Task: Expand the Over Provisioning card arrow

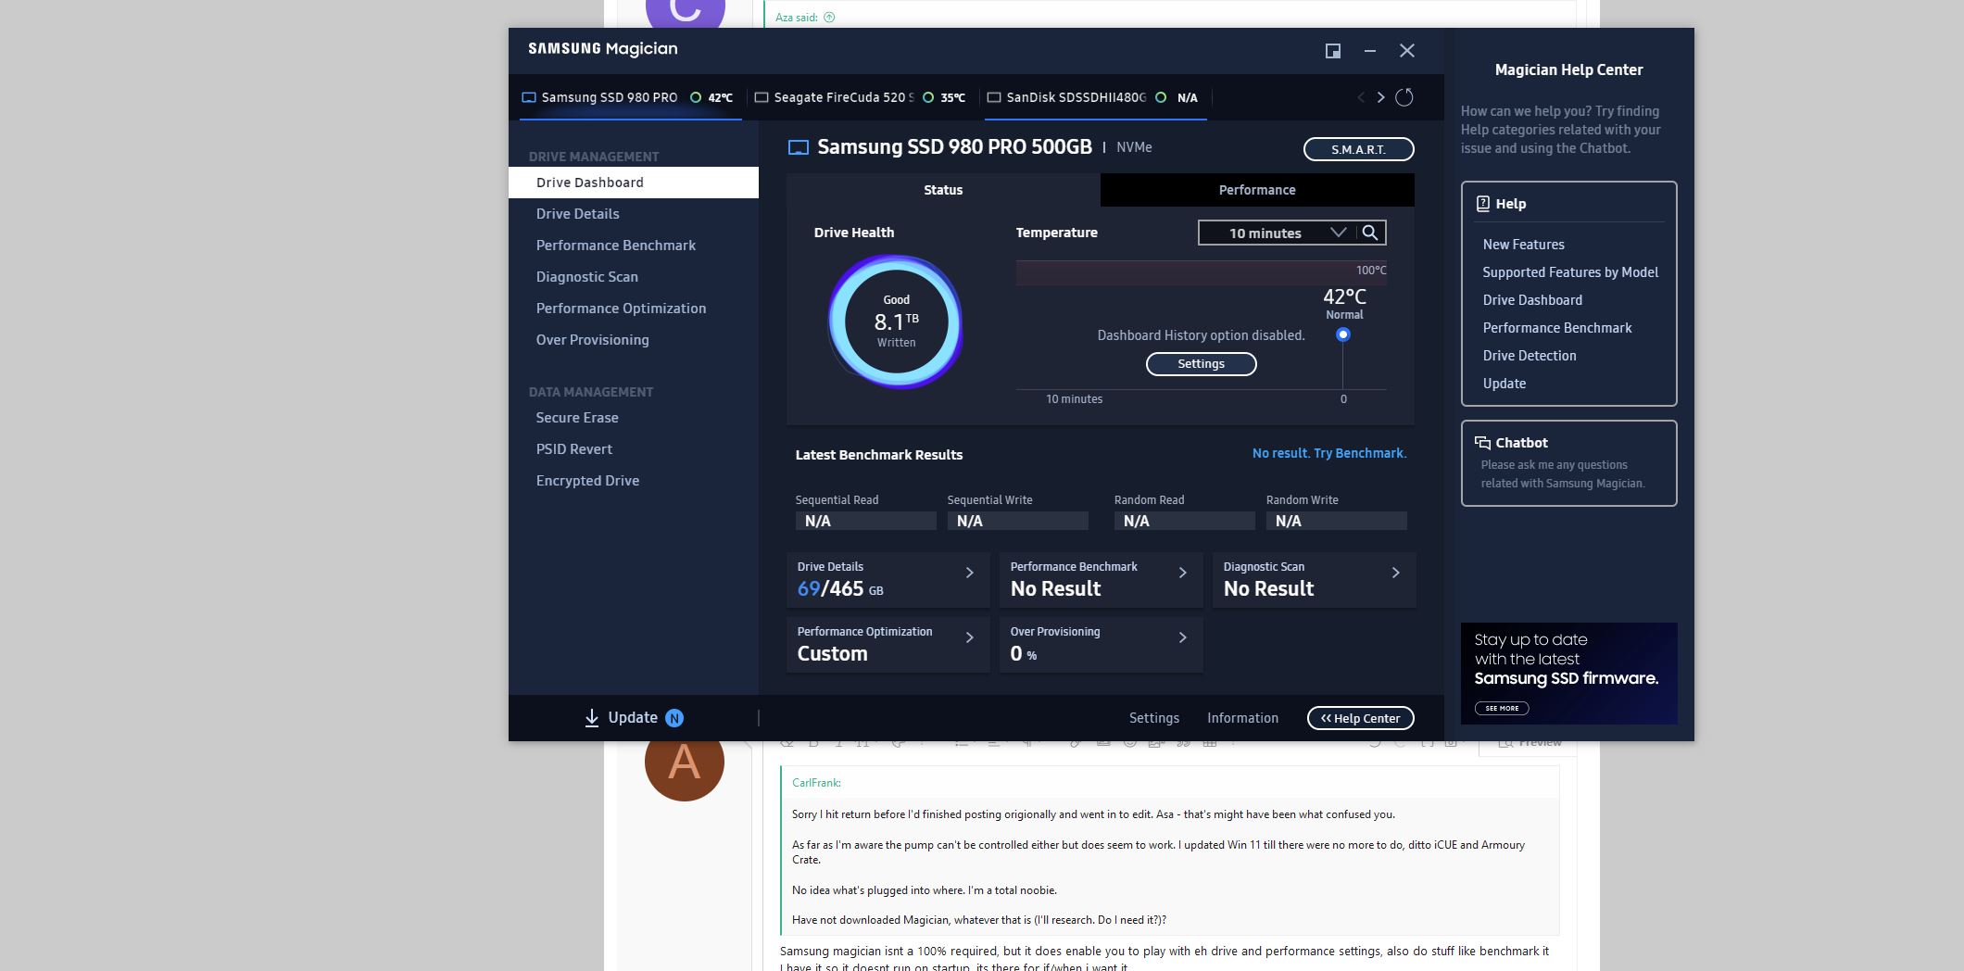Action: click(1183, 637)
